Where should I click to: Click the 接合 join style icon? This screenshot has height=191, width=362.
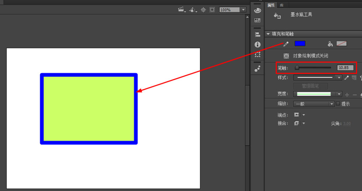coord(297,123)
